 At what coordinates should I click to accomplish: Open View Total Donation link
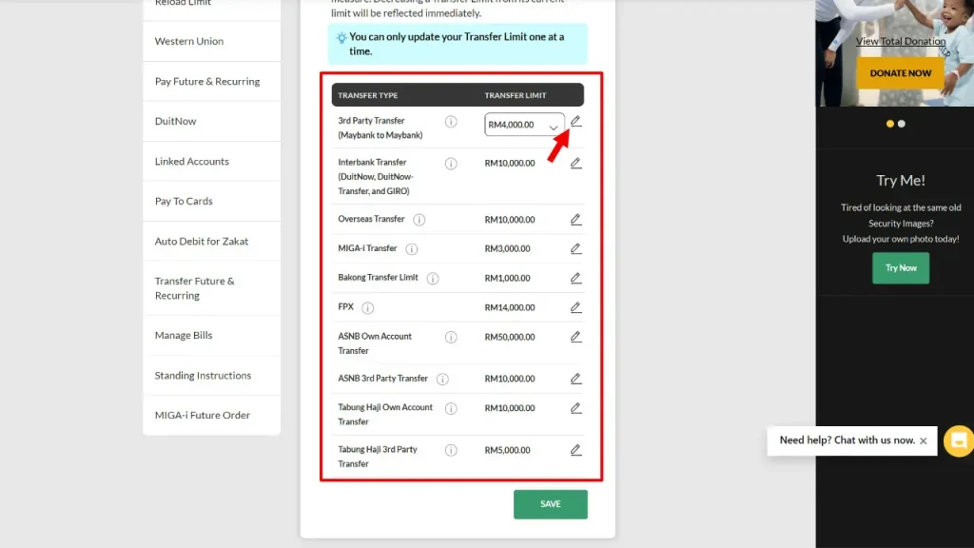[x=901, y=41]
